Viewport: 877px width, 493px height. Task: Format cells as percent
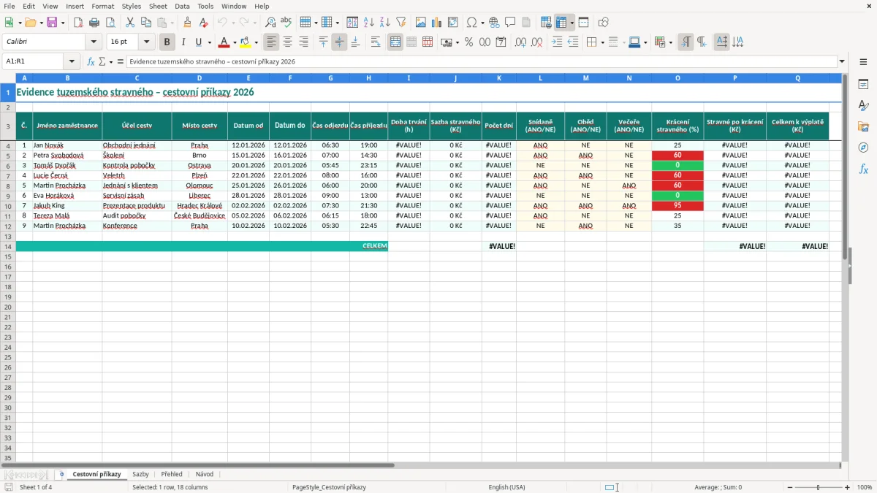pyautogui.click(x=468, y=42)
